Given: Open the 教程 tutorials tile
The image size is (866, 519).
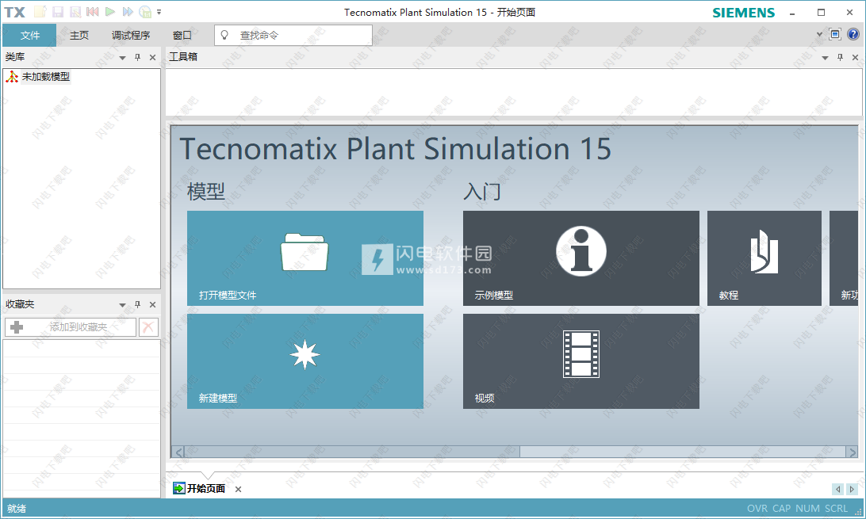Looking at the screenshot, I should 764,258.
